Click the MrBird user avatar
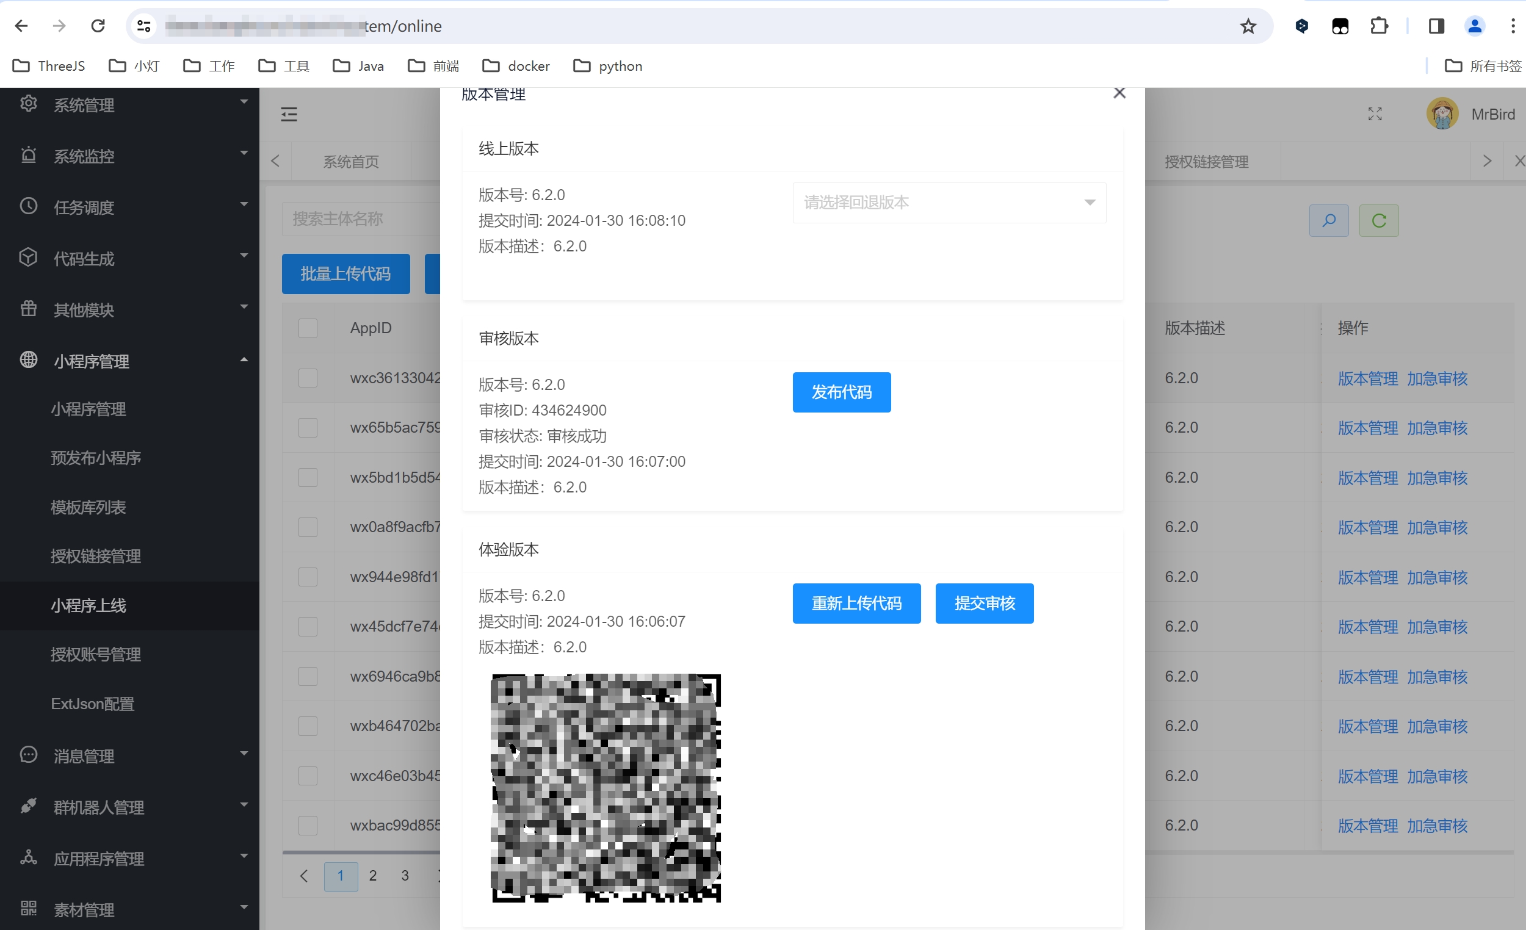1526x930 pixels. (1442, 114)
